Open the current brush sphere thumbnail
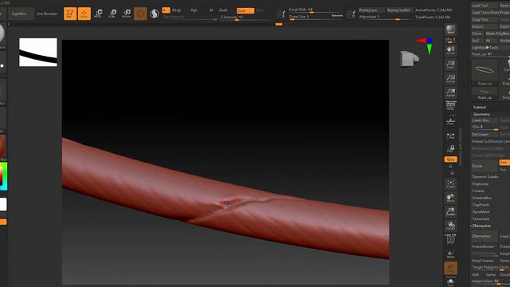This screenshot has width=510, height=287. click(x=2, y=33)
